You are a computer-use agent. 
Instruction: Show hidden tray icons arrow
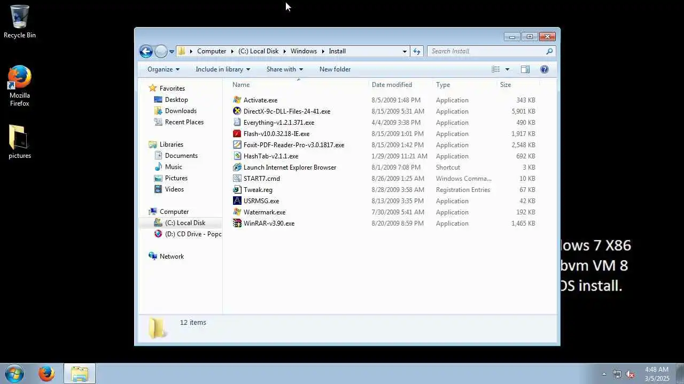[604, 374]
